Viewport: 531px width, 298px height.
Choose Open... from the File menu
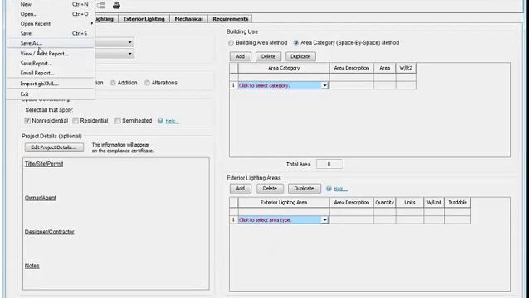pos(50,14)
